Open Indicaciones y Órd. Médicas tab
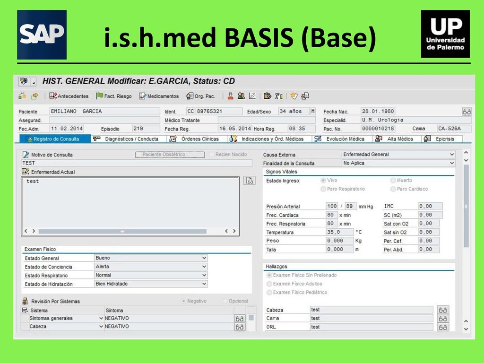The image size is (484, 363). (269, 139)
